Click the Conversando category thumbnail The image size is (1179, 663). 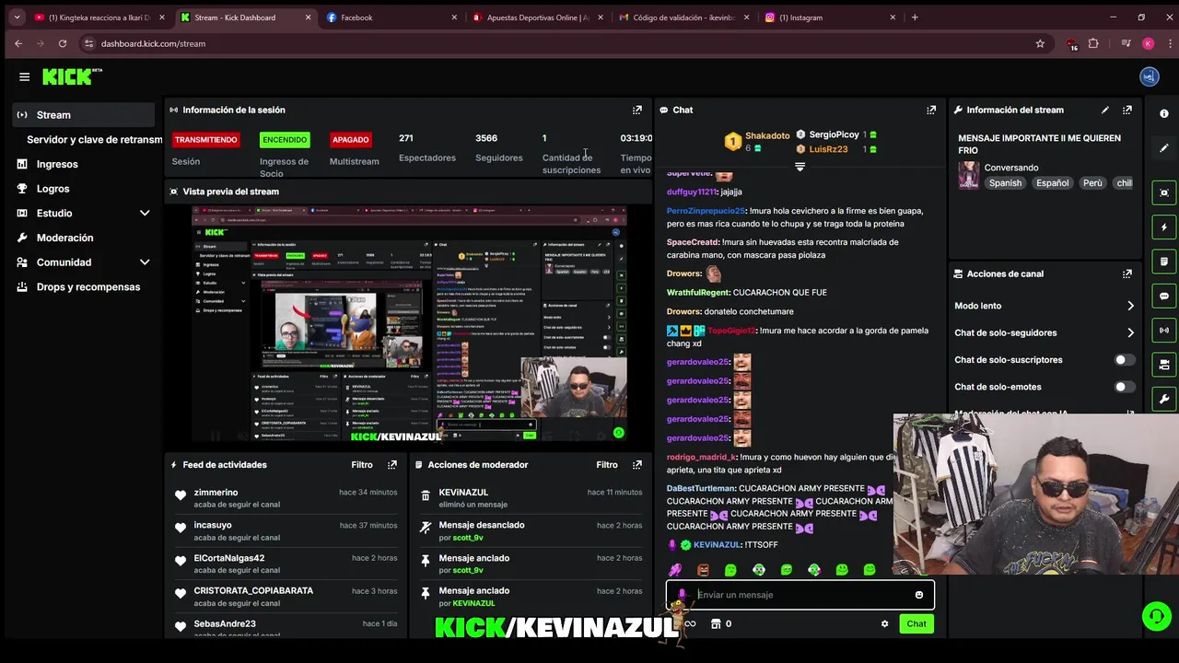point(968,175)
